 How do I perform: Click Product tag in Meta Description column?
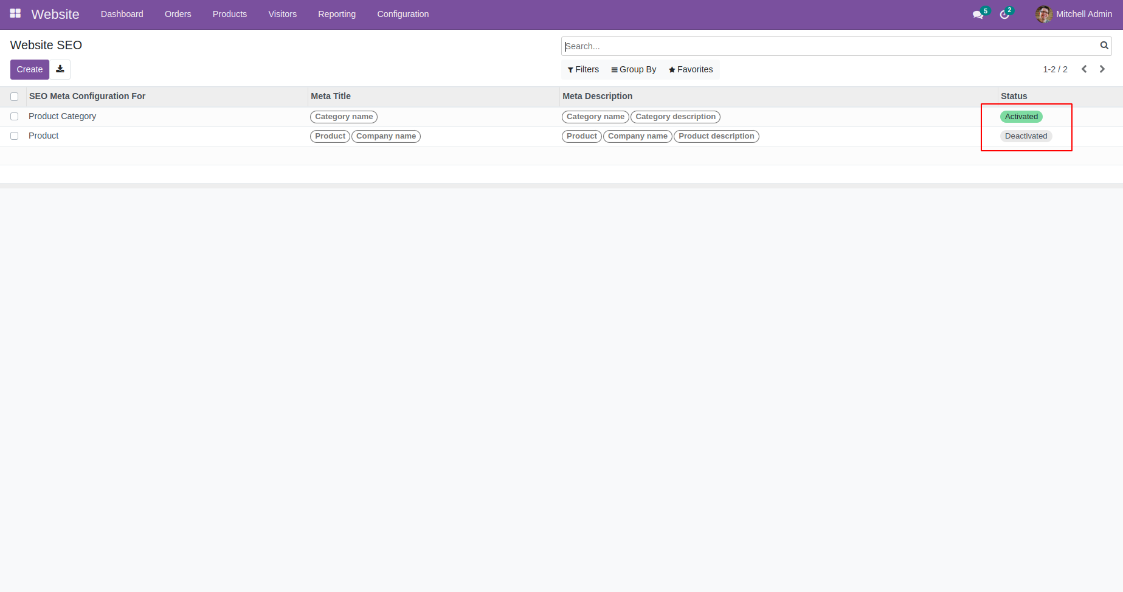click(x=582, y=136)
